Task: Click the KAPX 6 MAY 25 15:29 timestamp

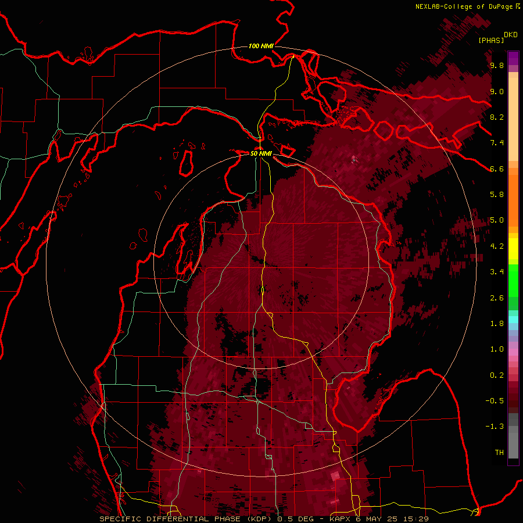Action: pos(379,519)
